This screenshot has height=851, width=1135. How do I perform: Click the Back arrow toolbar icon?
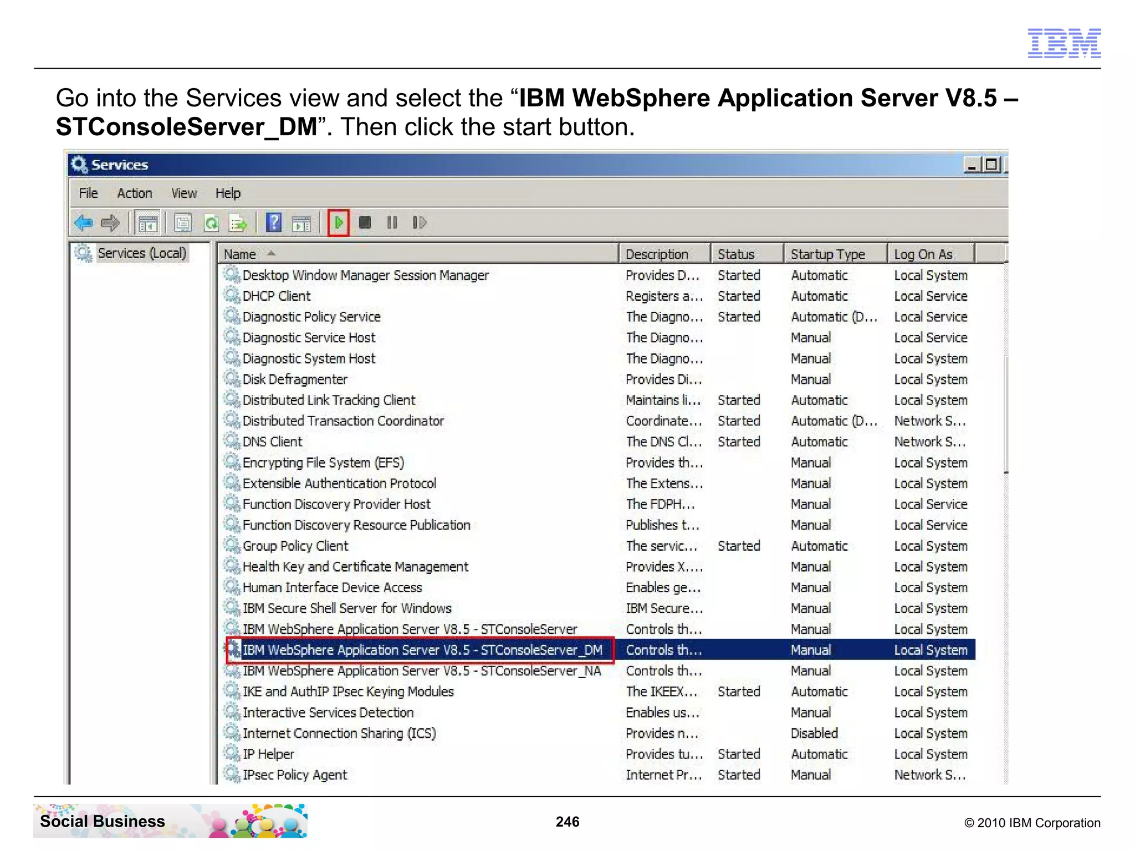point(84,223)
